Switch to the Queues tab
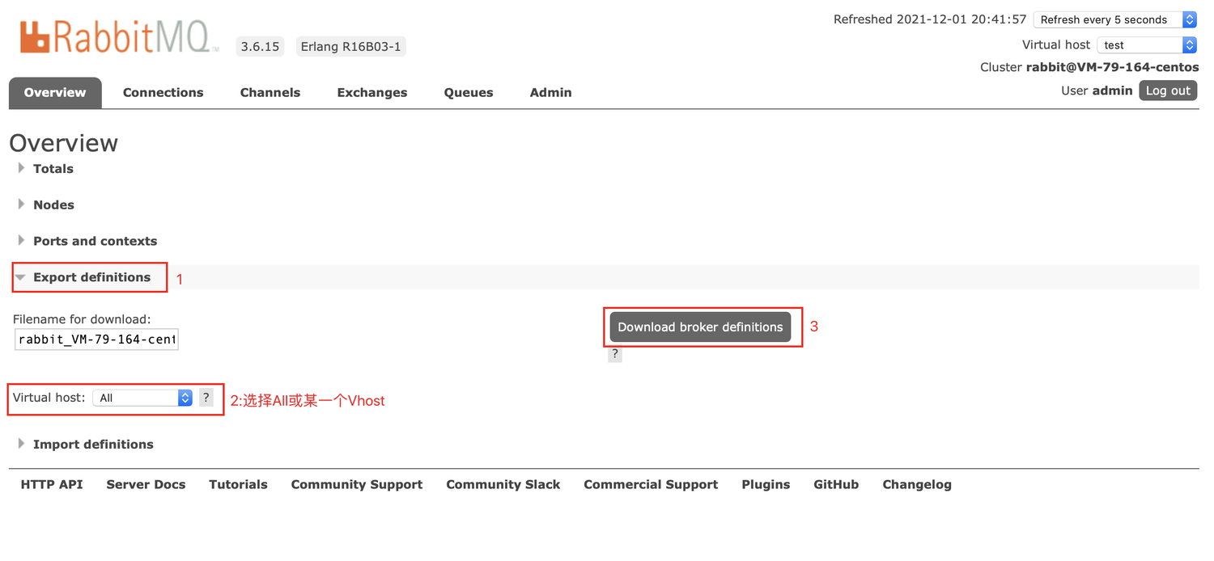This screenshot has height=561, width=1214. (x=469, y=93)
